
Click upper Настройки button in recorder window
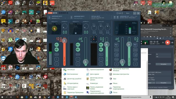163,64
